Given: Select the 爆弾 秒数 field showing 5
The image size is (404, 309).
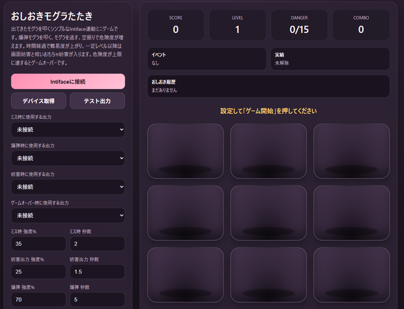Looking at the screenshot, I should click(97, 299).
